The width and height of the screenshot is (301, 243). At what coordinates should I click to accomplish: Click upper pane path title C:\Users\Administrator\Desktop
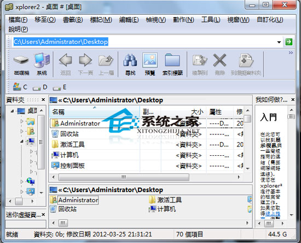[113, 100]
